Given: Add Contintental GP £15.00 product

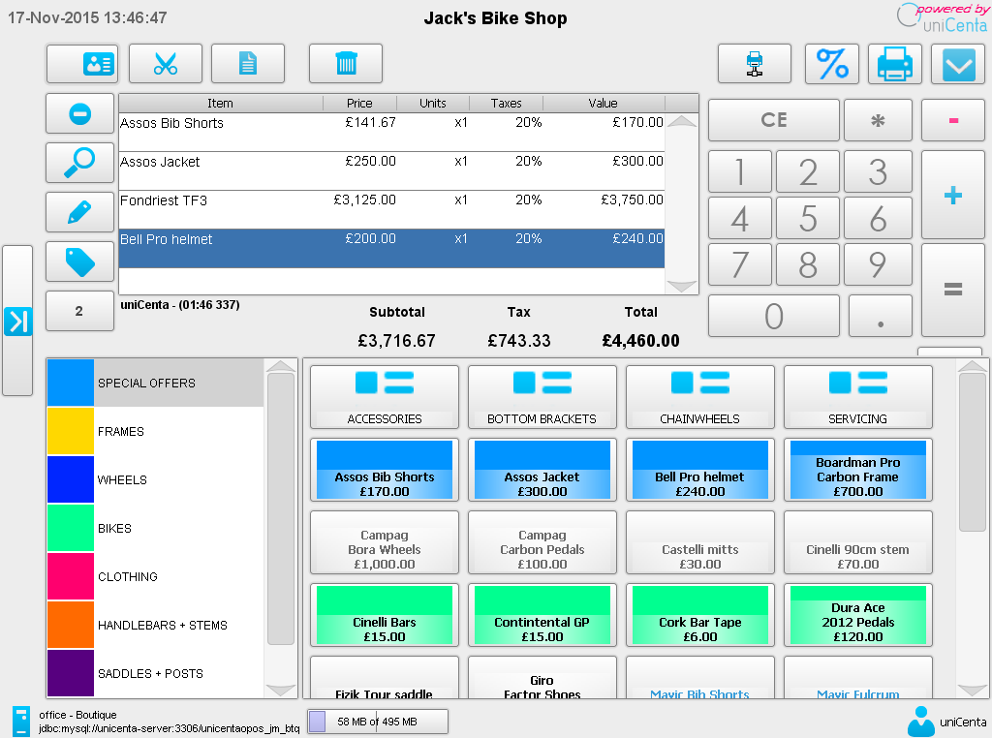Looking at the screenshot, I should 542,615.
